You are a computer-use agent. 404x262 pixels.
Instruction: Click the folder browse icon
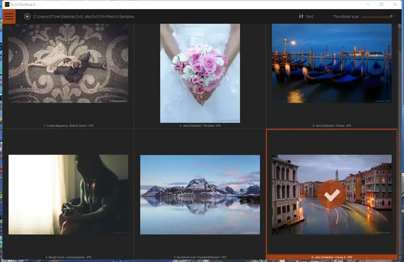pos(27,17)
